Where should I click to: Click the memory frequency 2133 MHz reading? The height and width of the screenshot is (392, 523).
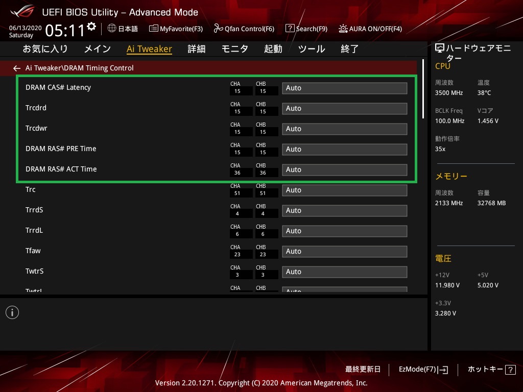(449, 203)
